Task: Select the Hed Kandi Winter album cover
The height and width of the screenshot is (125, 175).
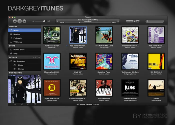Action: coord(78,35)
